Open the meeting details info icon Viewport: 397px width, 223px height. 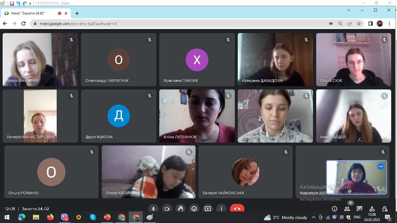[x=335, y=208]
